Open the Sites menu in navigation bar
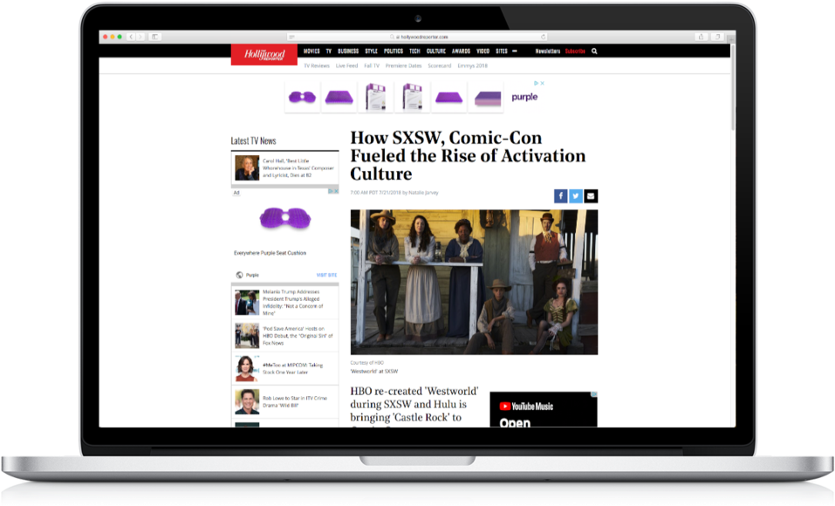 tap(502, 51)
